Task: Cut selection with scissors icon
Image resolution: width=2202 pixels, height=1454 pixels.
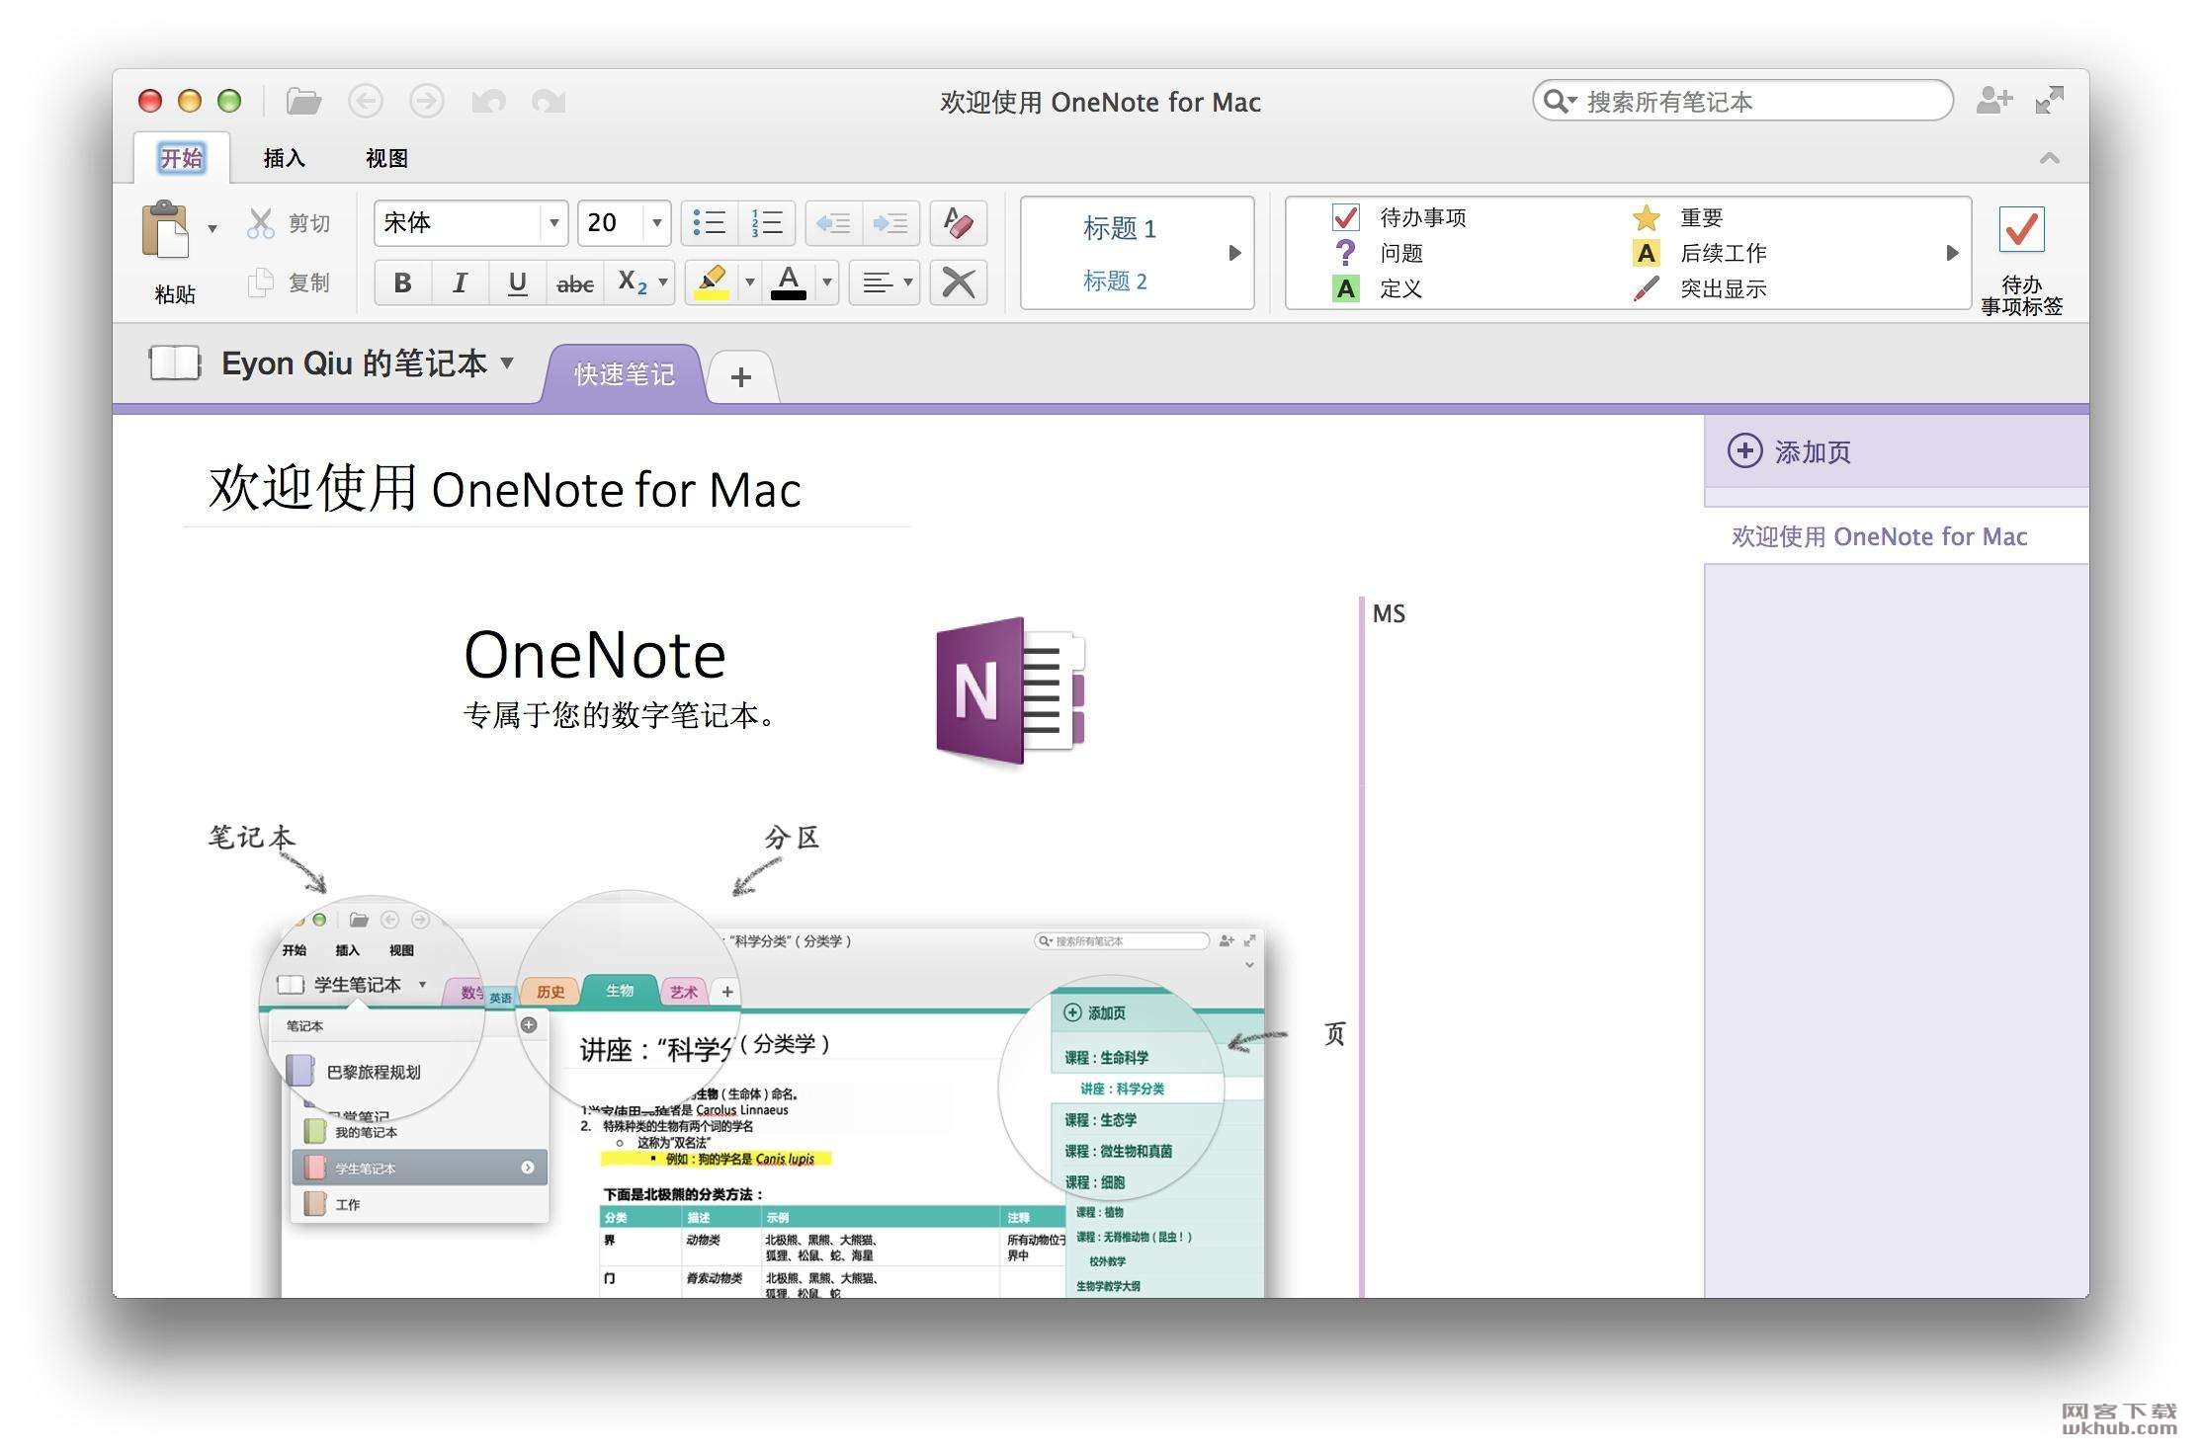Action: [261, 223]
